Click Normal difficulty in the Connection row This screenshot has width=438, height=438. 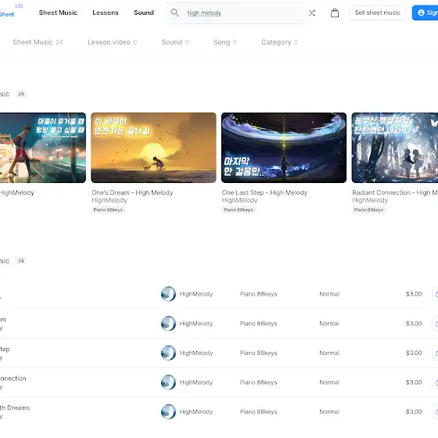click(x=329, y=382)
